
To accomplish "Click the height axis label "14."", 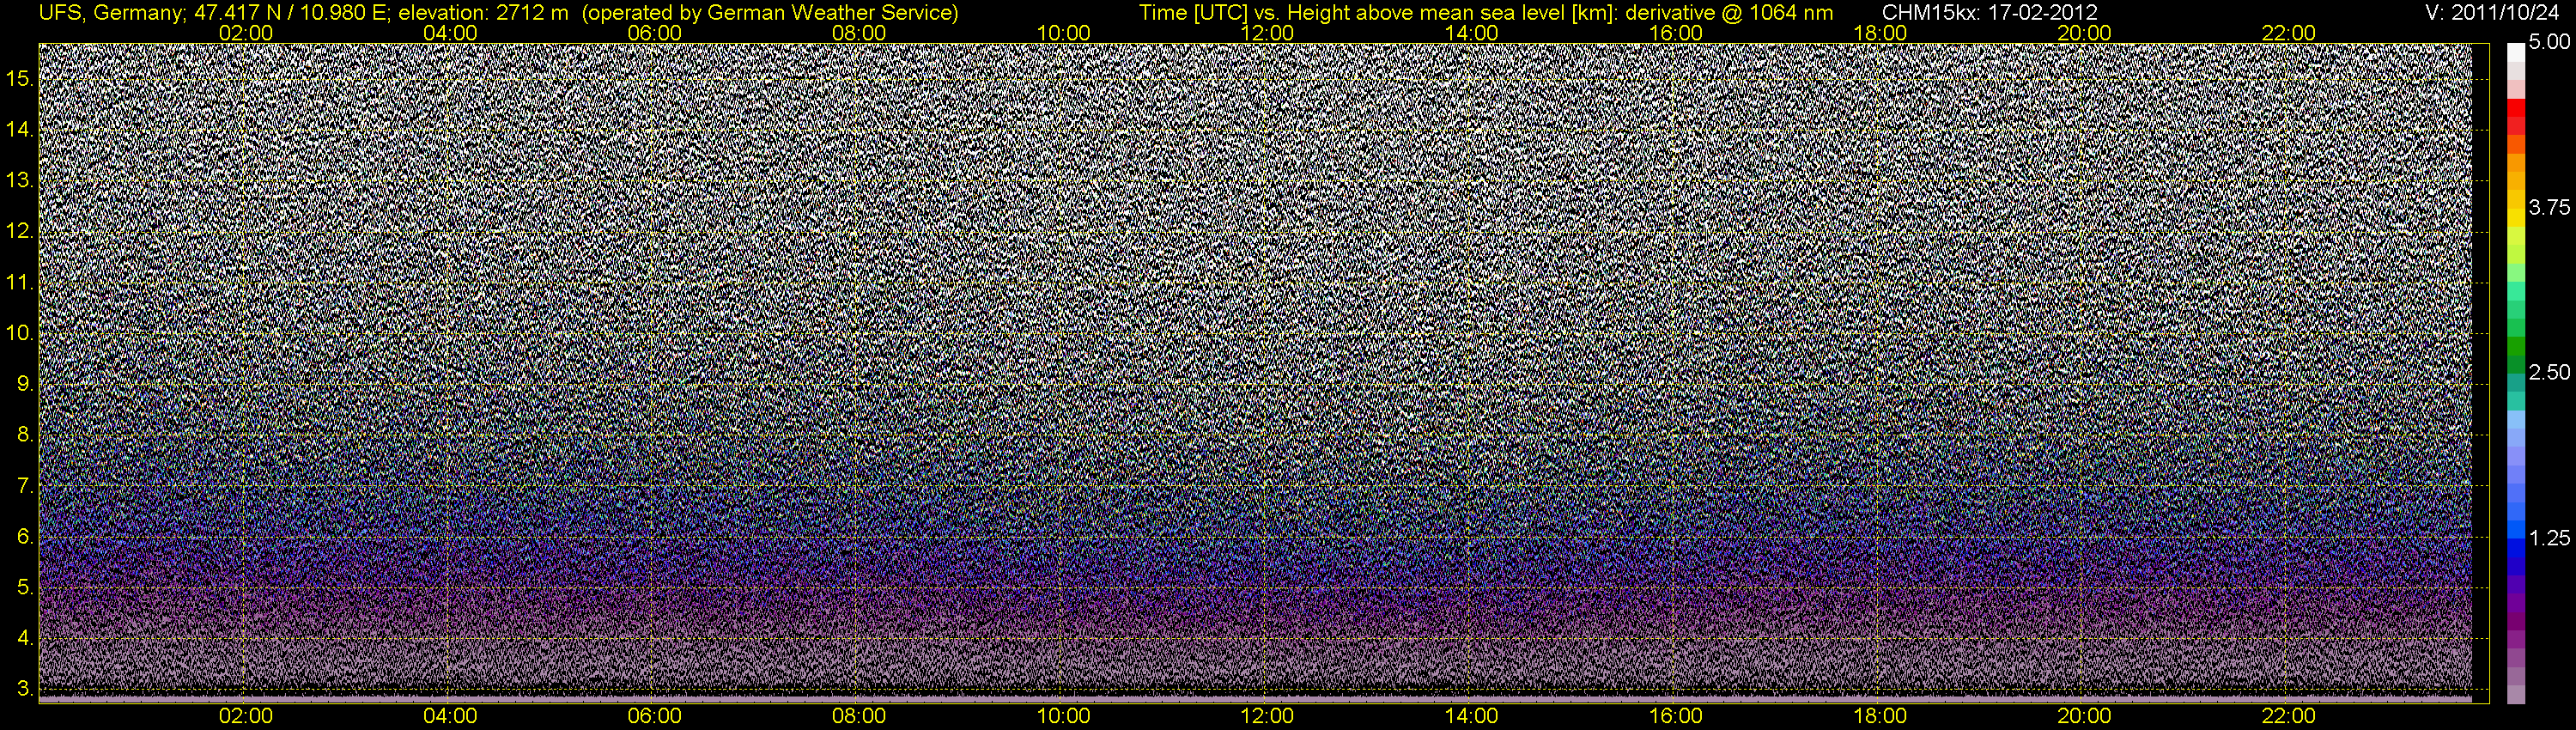I will tap(20, 130).
